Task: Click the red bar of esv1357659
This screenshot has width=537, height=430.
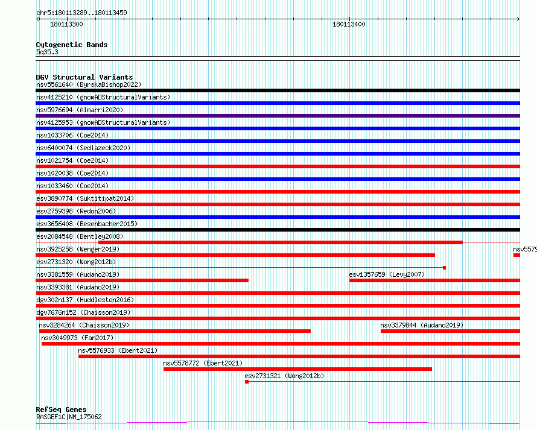Action: pos(434,280)
